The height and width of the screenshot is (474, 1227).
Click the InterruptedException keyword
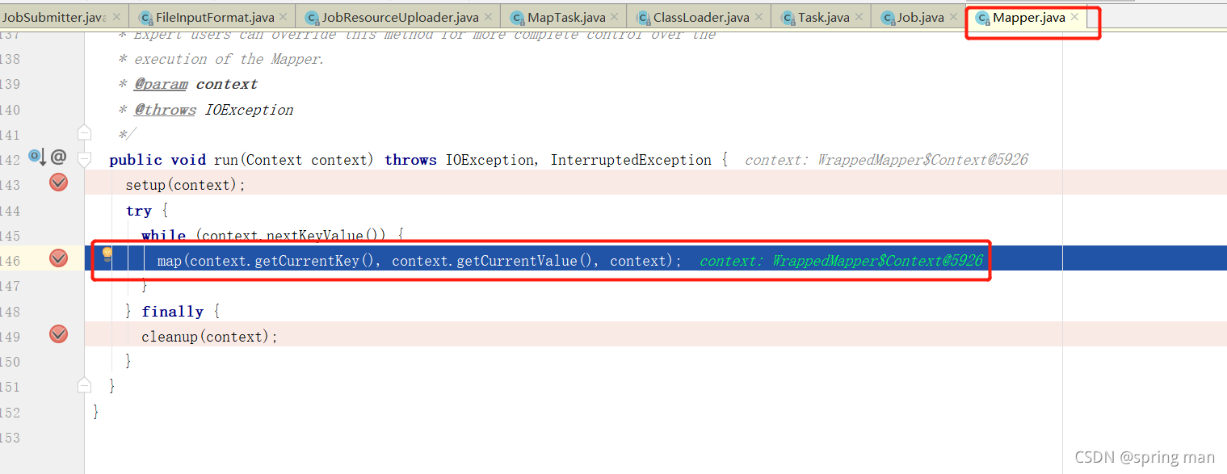click(x=631, y=160)
